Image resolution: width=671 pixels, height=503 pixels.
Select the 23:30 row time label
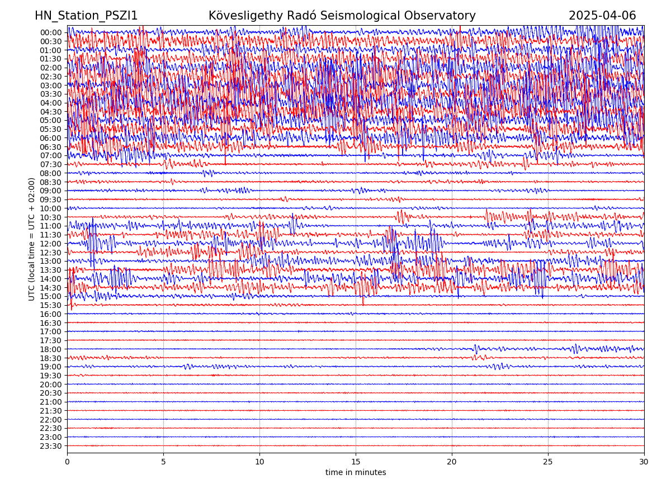(50, 446)
